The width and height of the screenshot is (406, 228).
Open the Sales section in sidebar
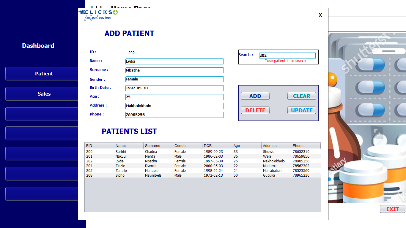tap(44, 94)
